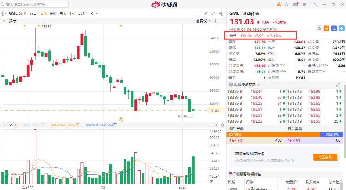The width and height of the screenshot is (346, 190).
Task: Select the 日K daily candlestick tab
Action: point(43,13)
